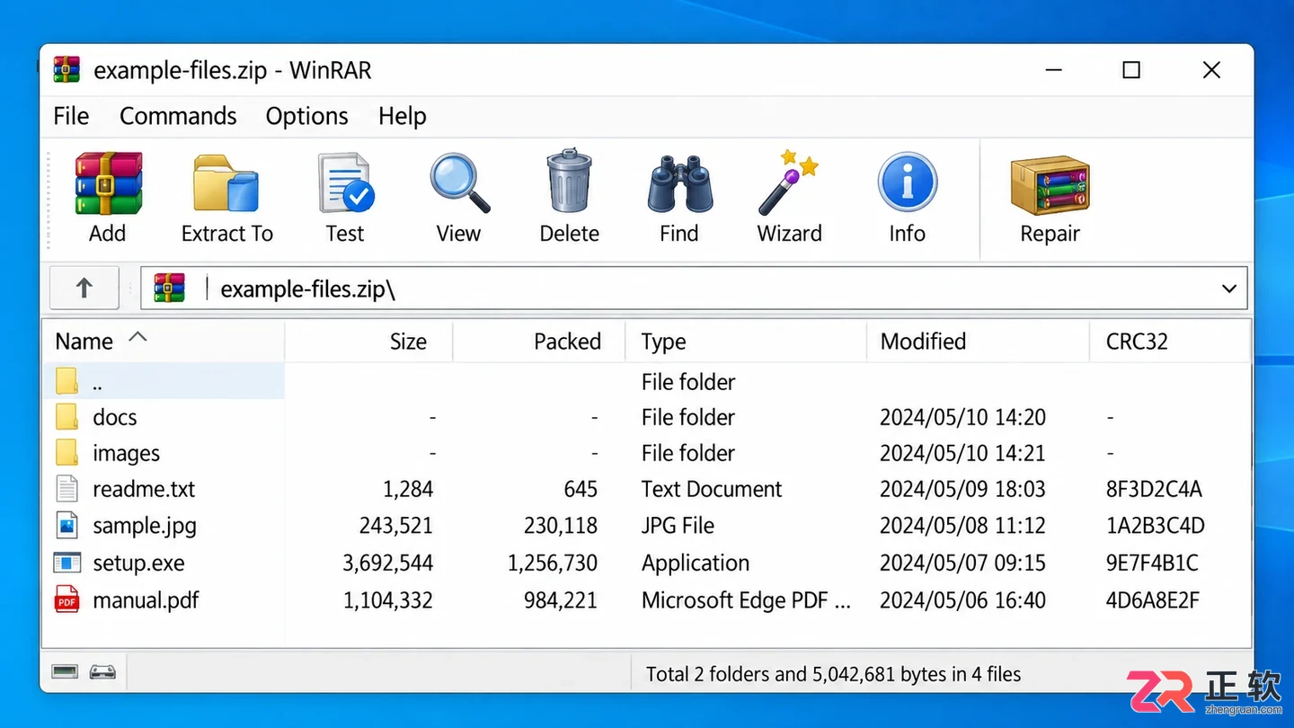1294x728 pixels.
Task: Open the File menu
Action: 71,116
